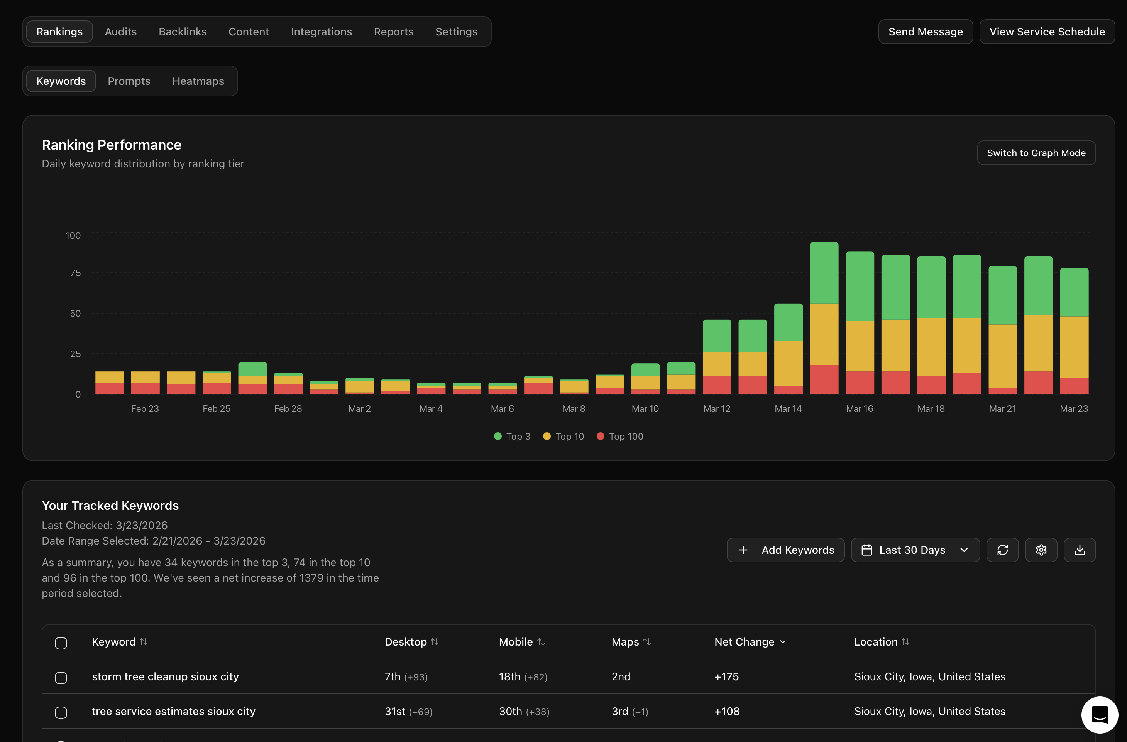Click Switch to Graph Mode button
The image size is (1127, 742).
point(1036,153)
